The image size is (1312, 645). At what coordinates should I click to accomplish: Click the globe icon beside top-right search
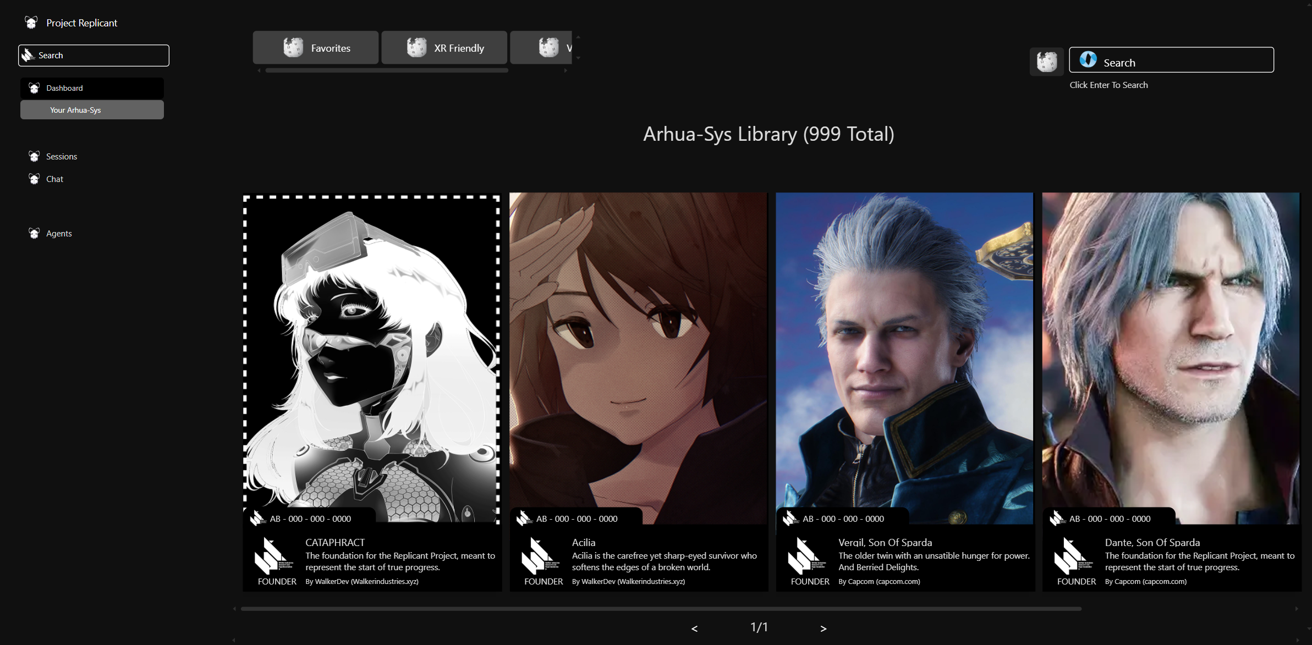[x=1046, y=61]
